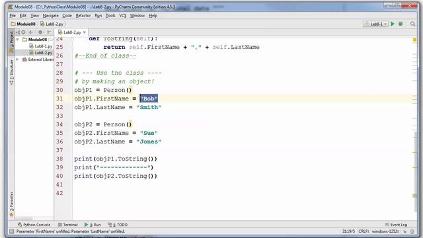Open the Navigate menu

50,16
